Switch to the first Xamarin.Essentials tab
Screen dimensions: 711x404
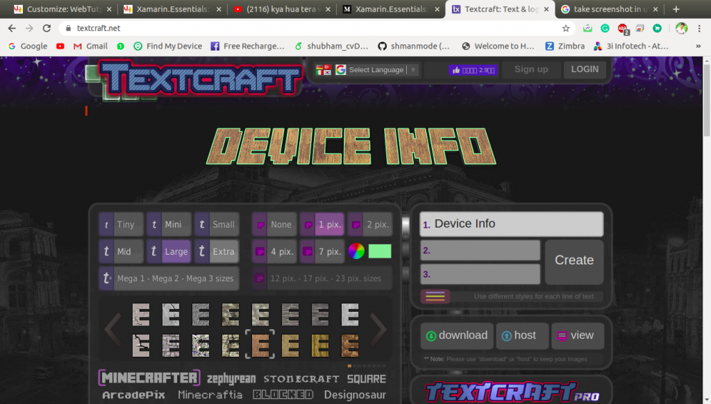172,9
